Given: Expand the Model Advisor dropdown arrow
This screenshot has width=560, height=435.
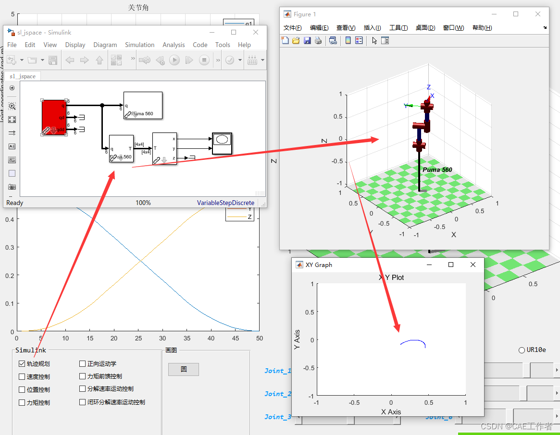Looking at the screenshot, I should point(240,60).
